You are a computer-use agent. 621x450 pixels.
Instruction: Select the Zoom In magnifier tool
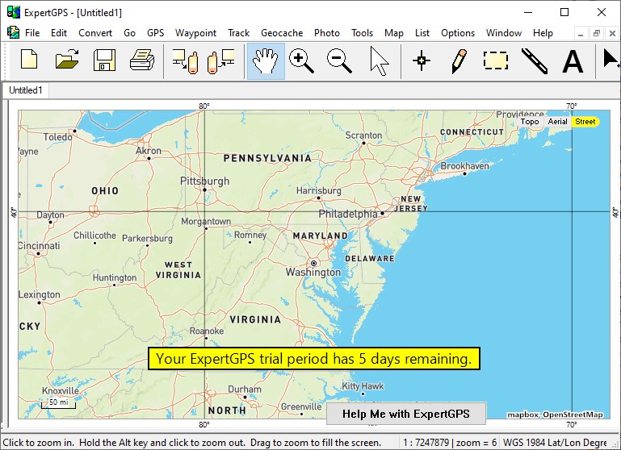pos(301,61)
